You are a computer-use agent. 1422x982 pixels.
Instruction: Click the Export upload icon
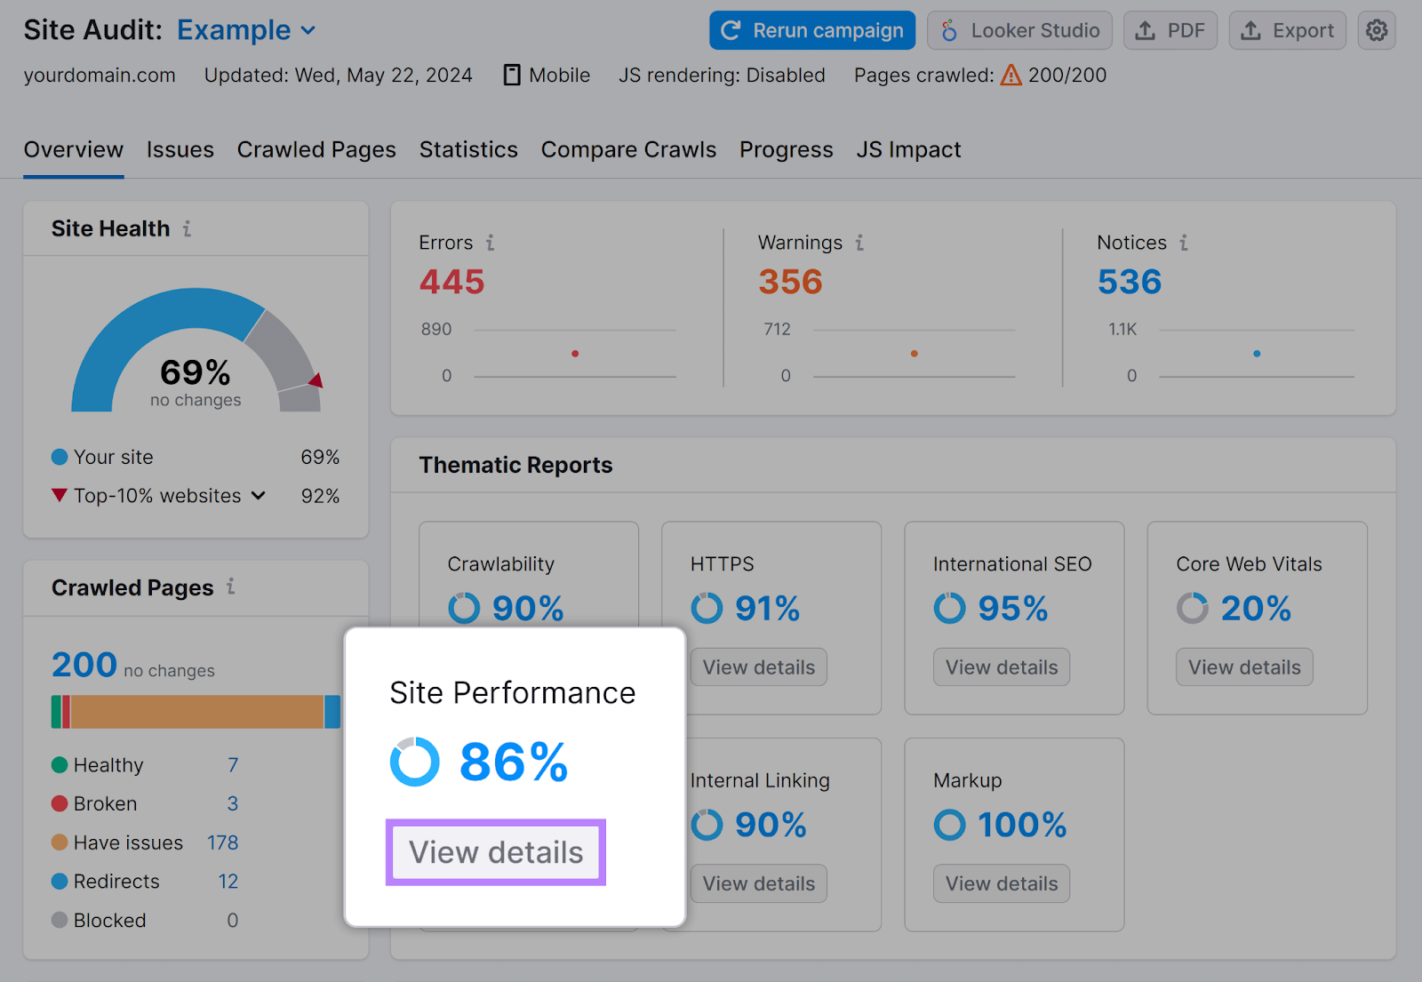coord(1250,29)
